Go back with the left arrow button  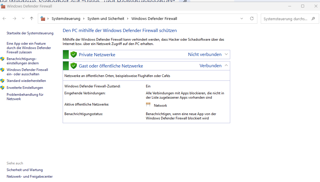4,18
